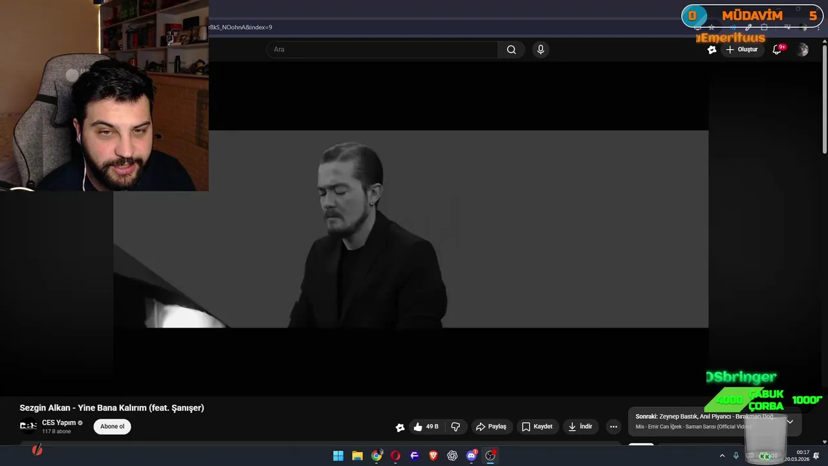This screenshot has width=828, height=466.
Task: Open File Explorer from taskbar
Action: coord(357,456)
